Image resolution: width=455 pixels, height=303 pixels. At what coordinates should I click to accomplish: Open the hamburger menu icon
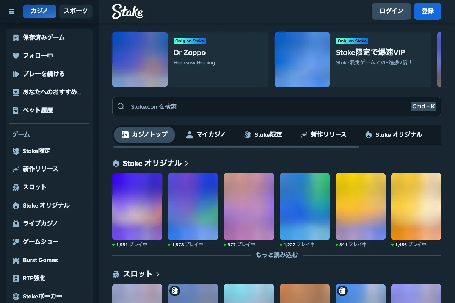click(x=11, y=11)
